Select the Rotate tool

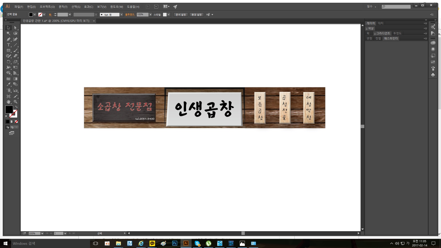9,62
